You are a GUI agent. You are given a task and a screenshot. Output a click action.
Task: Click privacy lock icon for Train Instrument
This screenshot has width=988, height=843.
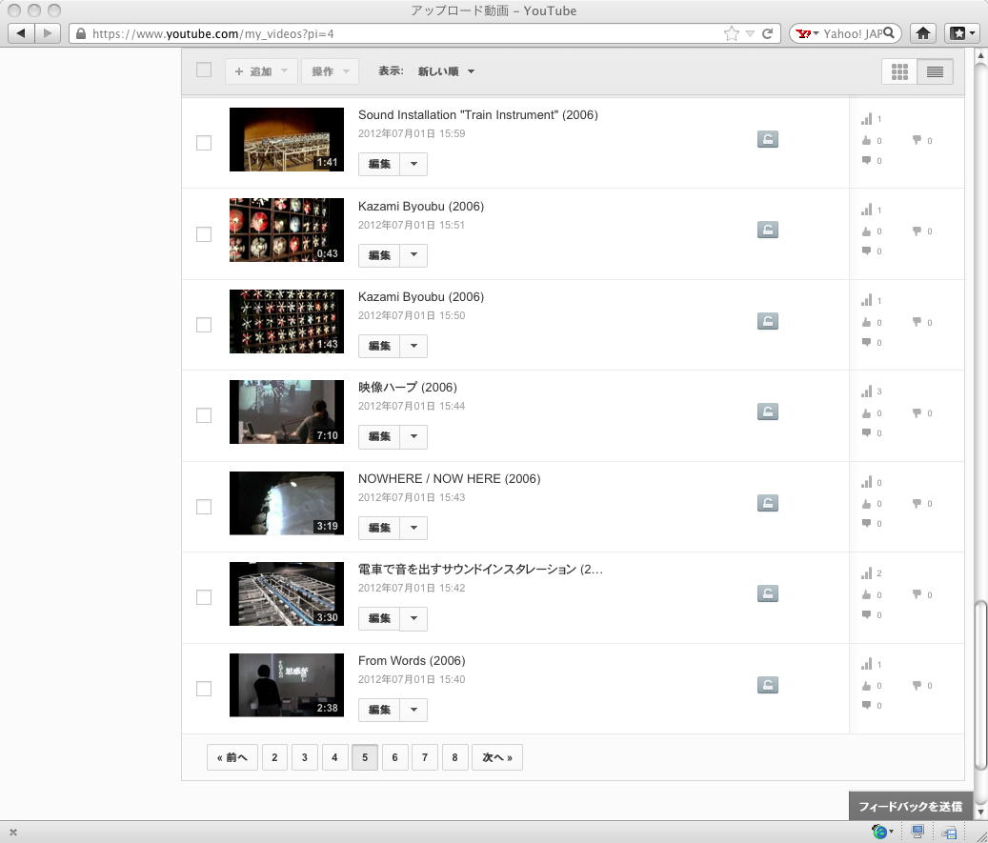click(x=768, y=139)
